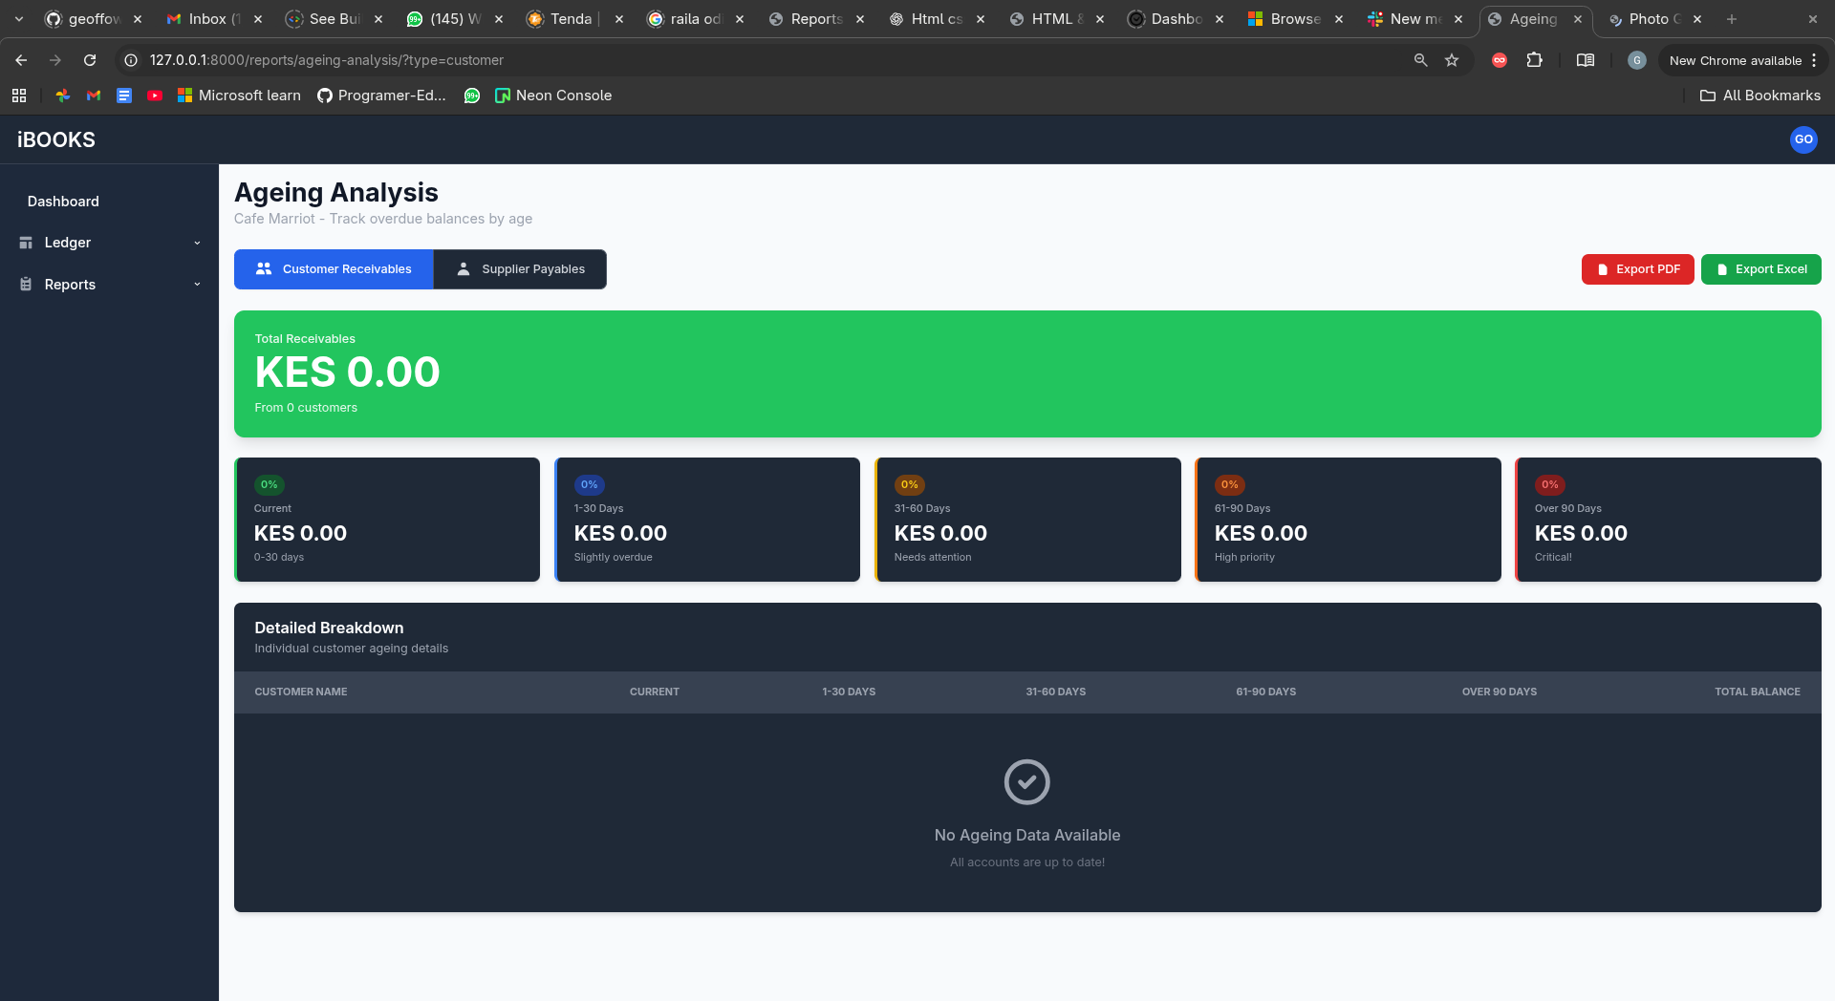This screenshot has width=1835, height=1001.
Task: Click the Export PDF button
Action: 1637,269
